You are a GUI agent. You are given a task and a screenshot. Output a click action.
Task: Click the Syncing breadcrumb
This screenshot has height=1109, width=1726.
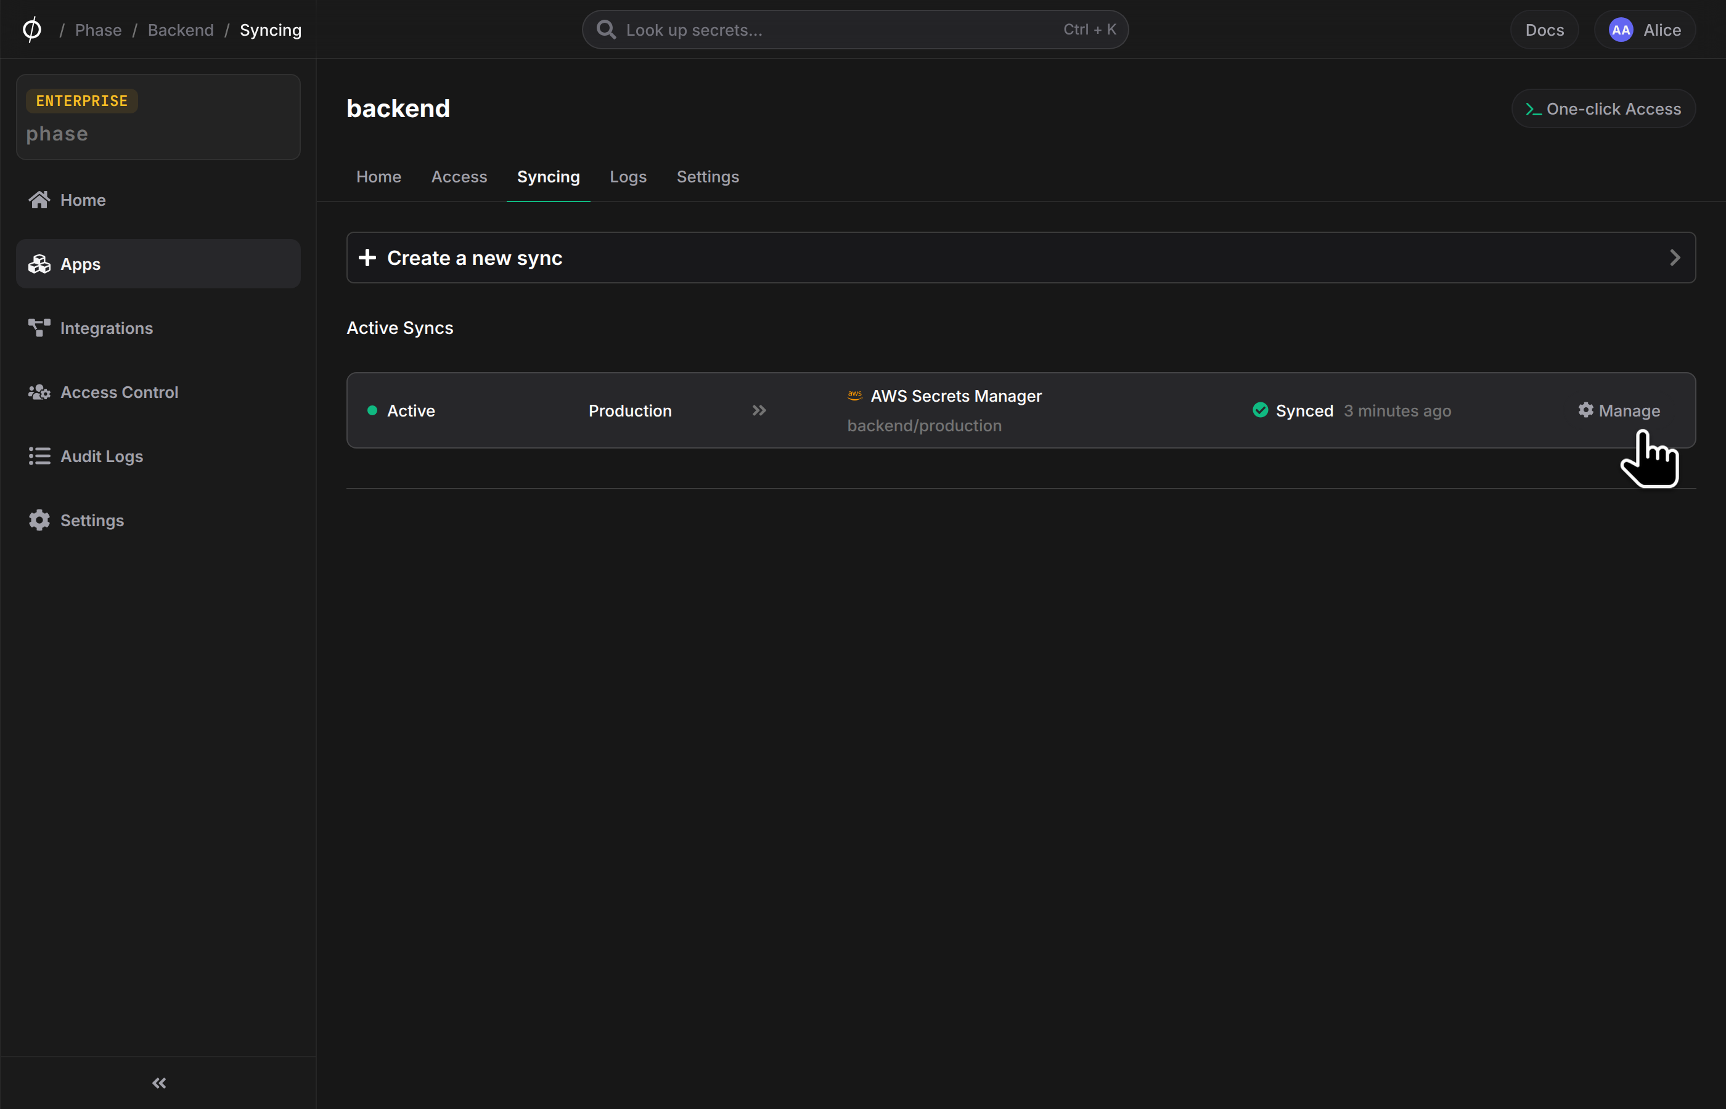[x=271, y=30]
